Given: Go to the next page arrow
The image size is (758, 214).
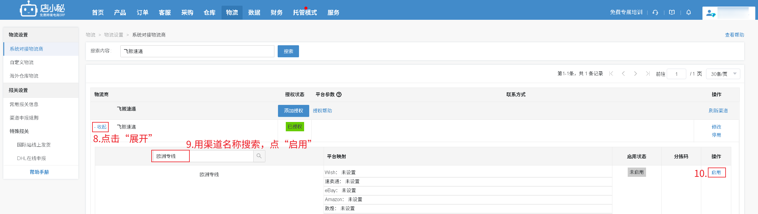Looking at the screenshot, I should 635,74.
